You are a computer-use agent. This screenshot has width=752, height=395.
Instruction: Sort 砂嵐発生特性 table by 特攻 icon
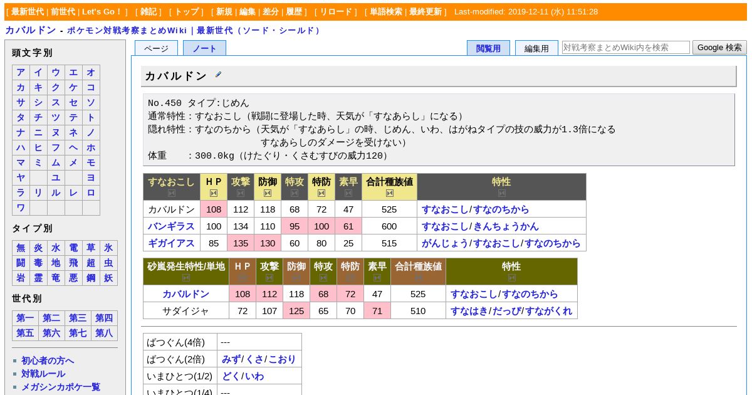coord(323,278)
